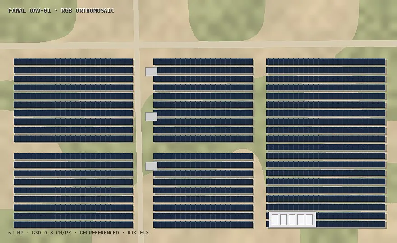Screen dimensions: 397x243
Task: Select the upper-center solar panel block
Action: pyautogui.click(x=203, y=100)
